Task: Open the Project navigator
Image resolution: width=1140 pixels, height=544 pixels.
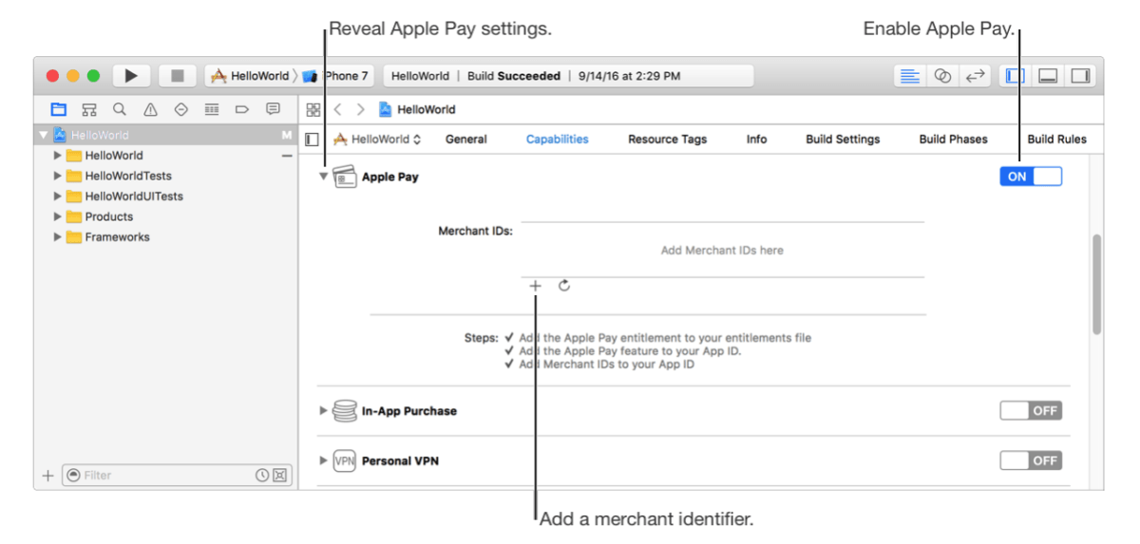Action: 58,109
